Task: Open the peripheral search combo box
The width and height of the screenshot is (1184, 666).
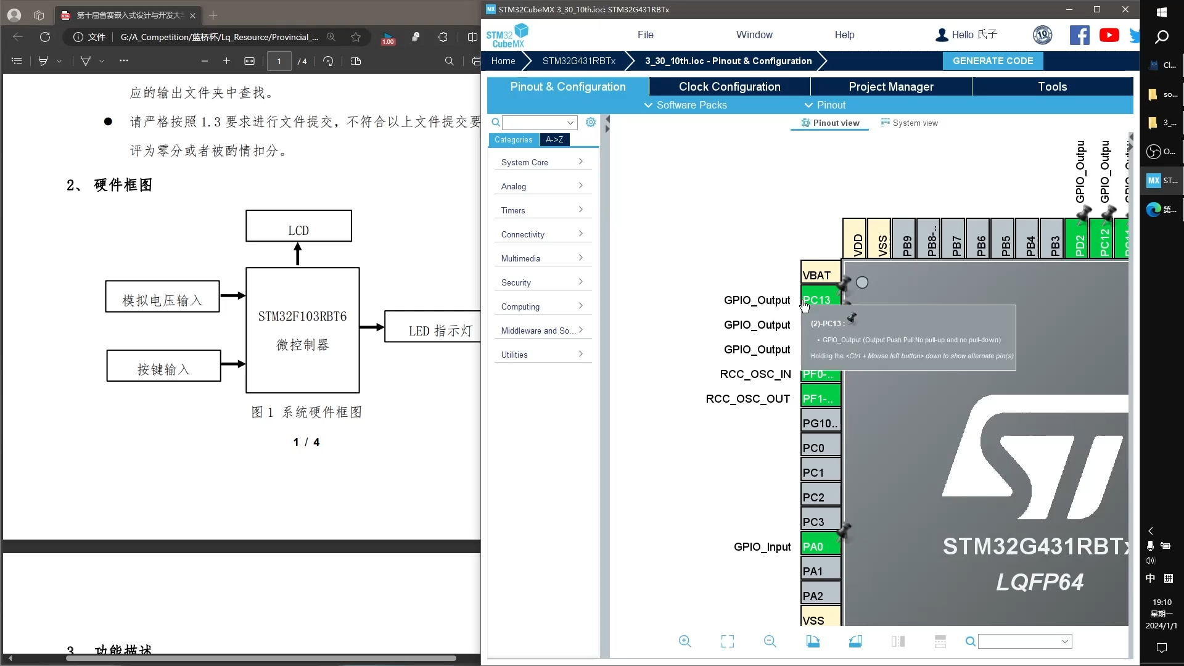Action: [540, 122]
